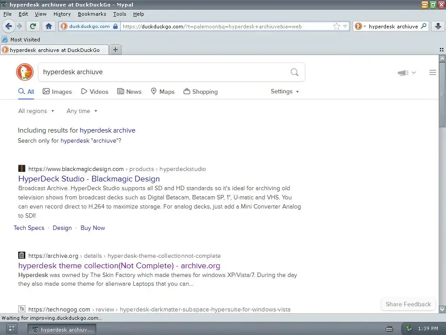Viewport: 446px width, 335px height.
Task: Open the View menu
Action: 41,14
